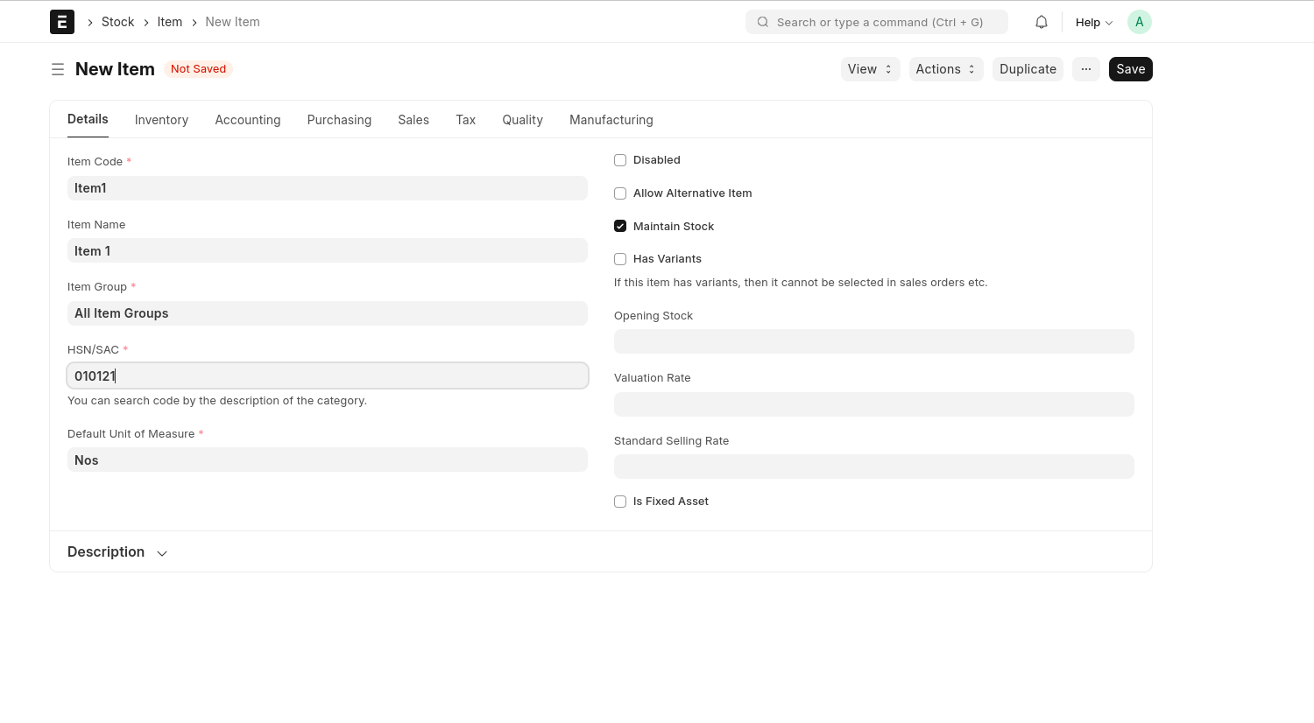Click the Opening Stock input field
Viewport: 1314px width, 723px height.
point(873,341)
